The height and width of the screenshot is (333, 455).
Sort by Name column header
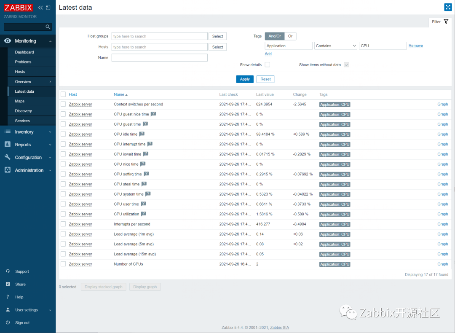(120, 94)
